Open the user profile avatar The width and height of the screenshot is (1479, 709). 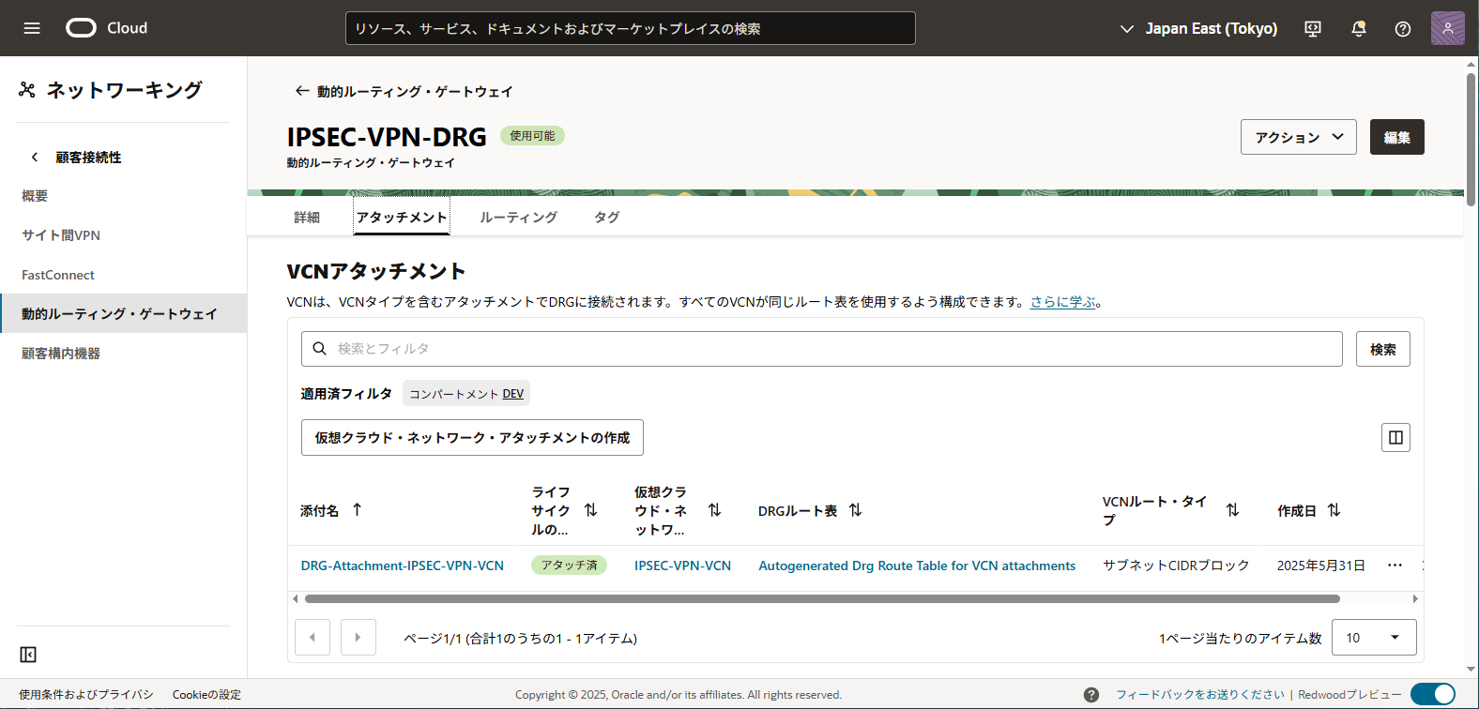1447,28
